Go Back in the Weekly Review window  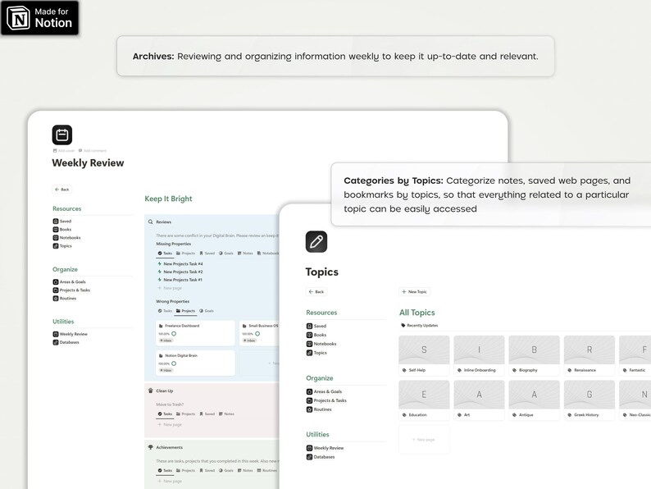62,190
